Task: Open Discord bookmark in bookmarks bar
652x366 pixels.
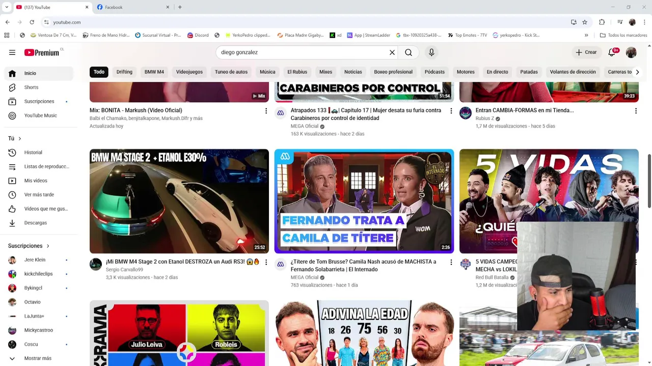Action: click(198, 35)
